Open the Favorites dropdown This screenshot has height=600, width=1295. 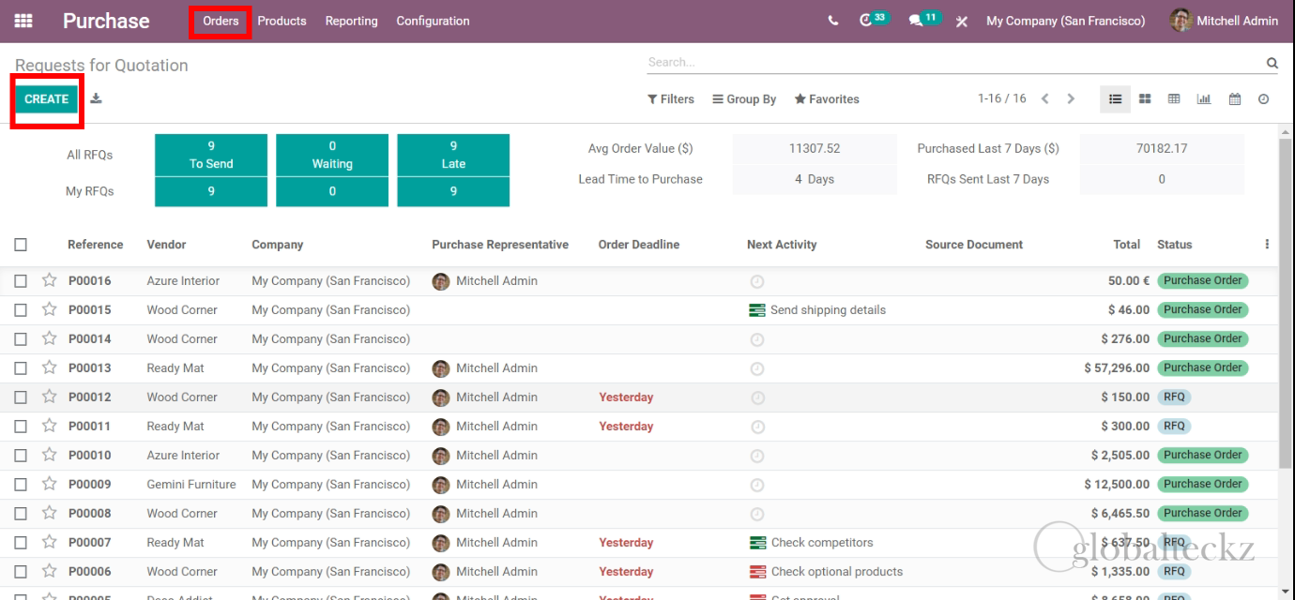(827, 99)
